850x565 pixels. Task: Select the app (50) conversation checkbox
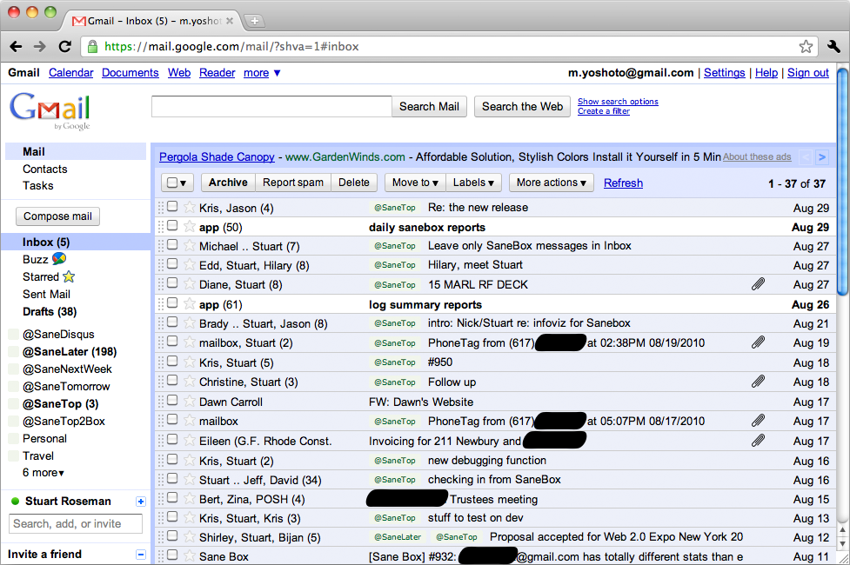pyautogui.click(x=172, y=225)
